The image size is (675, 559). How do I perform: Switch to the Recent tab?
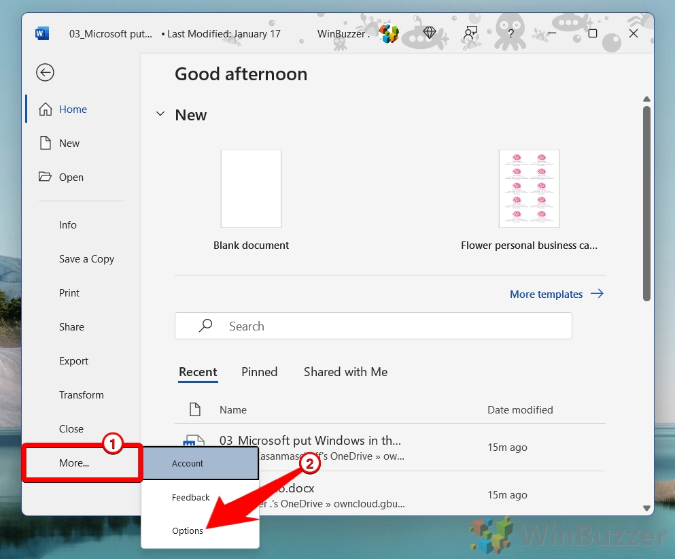[x=198, y=372]
